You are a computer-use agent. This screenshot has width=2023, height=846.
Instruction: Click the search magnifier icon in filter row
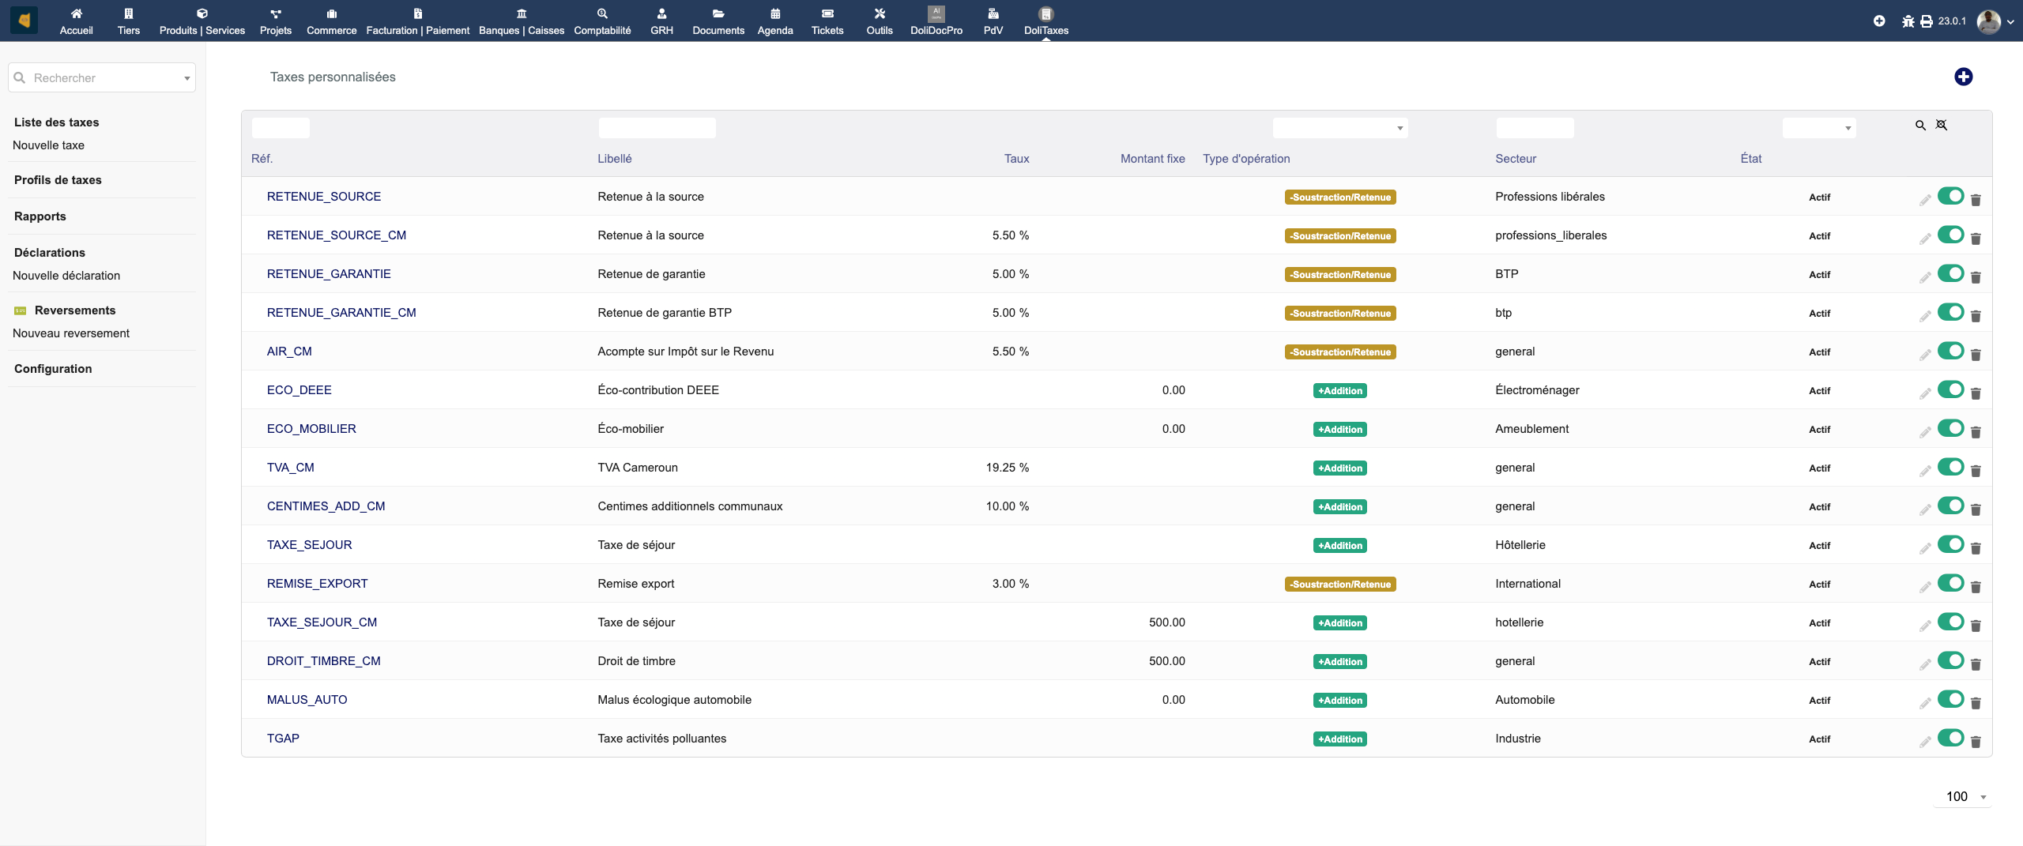1920,126
